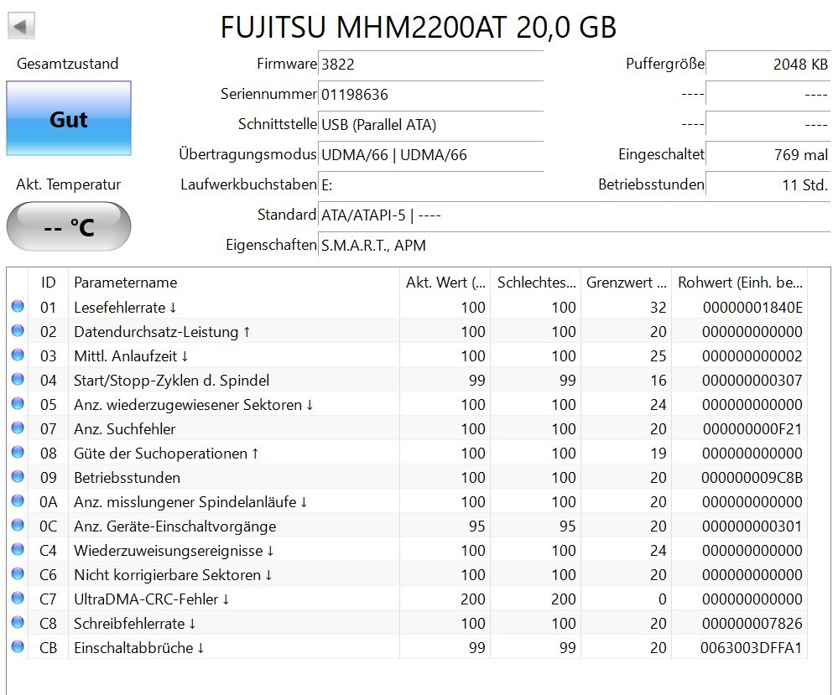The width and height of the screenshot is (838, 695).
Task: Click the Rohwert column header
Action: point(740,283)
